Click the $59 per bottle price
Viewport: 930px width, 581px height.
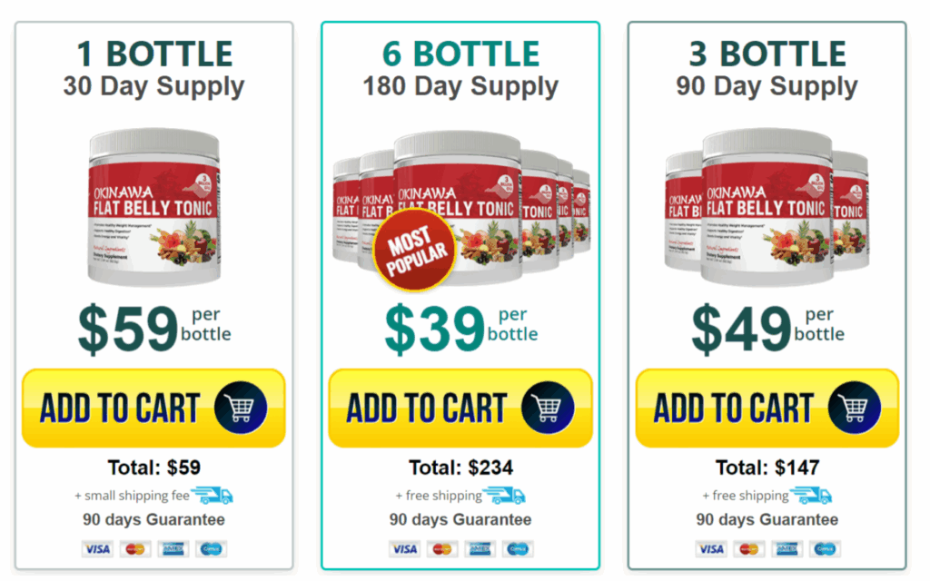pyautogui.click(x=154, y=329)
